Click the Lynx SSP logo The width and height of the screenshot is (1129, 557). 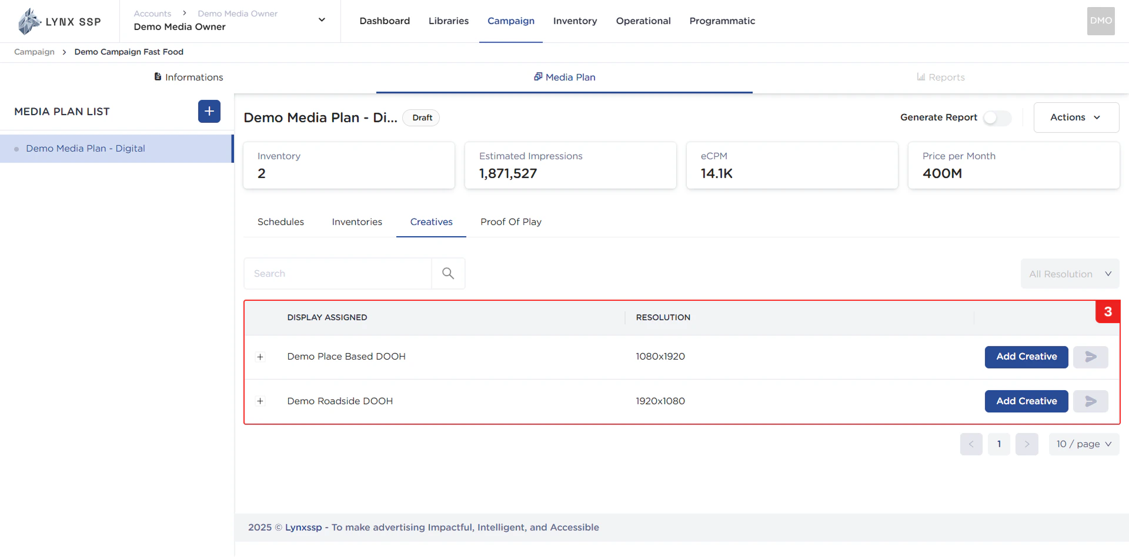click(59, 22)
